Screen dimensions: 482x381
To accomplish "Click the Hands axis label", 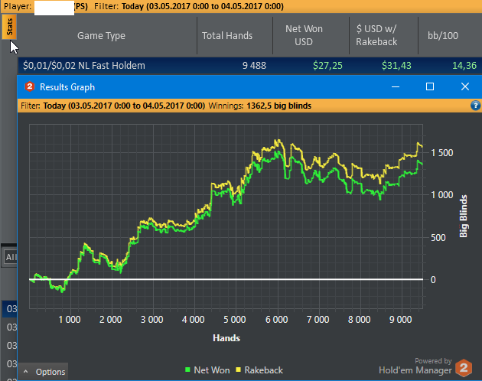I will click(226, 338).
